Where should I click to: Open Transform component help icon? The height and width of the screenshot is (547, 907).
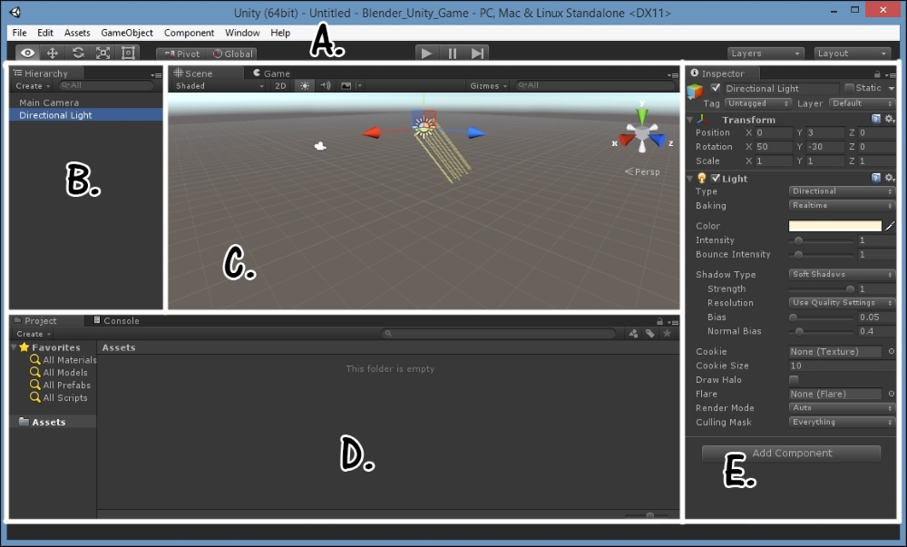pos(876,119)
